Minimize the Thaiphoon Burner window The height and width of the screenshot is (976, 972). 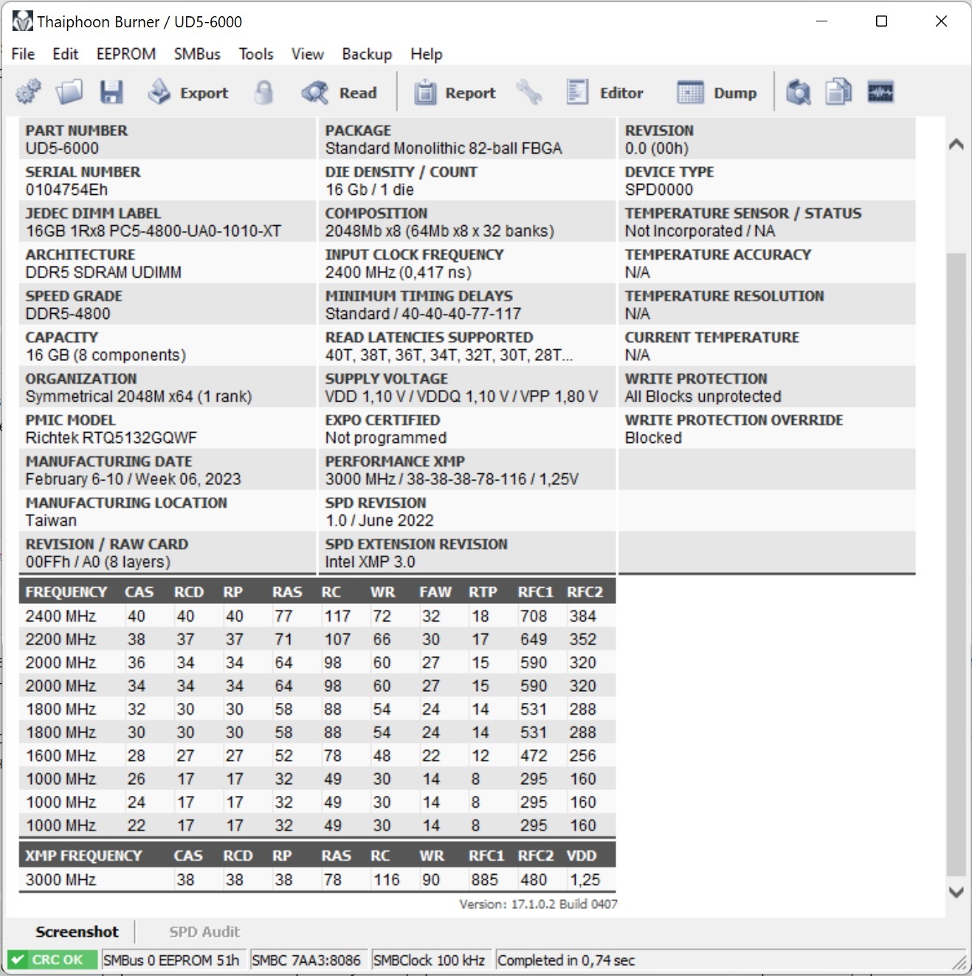(x=822, y=21)
